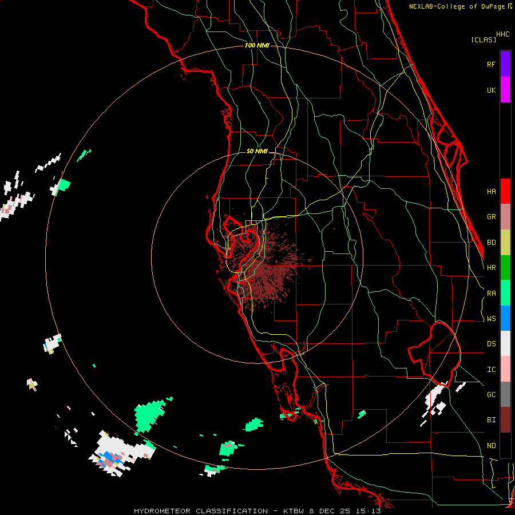Click the 100 NMI range ring label

pyautogui.click(x=257, y=45)
